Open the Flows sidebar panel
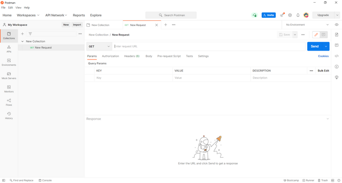This screenshot has width=342, height=183. coord(9,102)
